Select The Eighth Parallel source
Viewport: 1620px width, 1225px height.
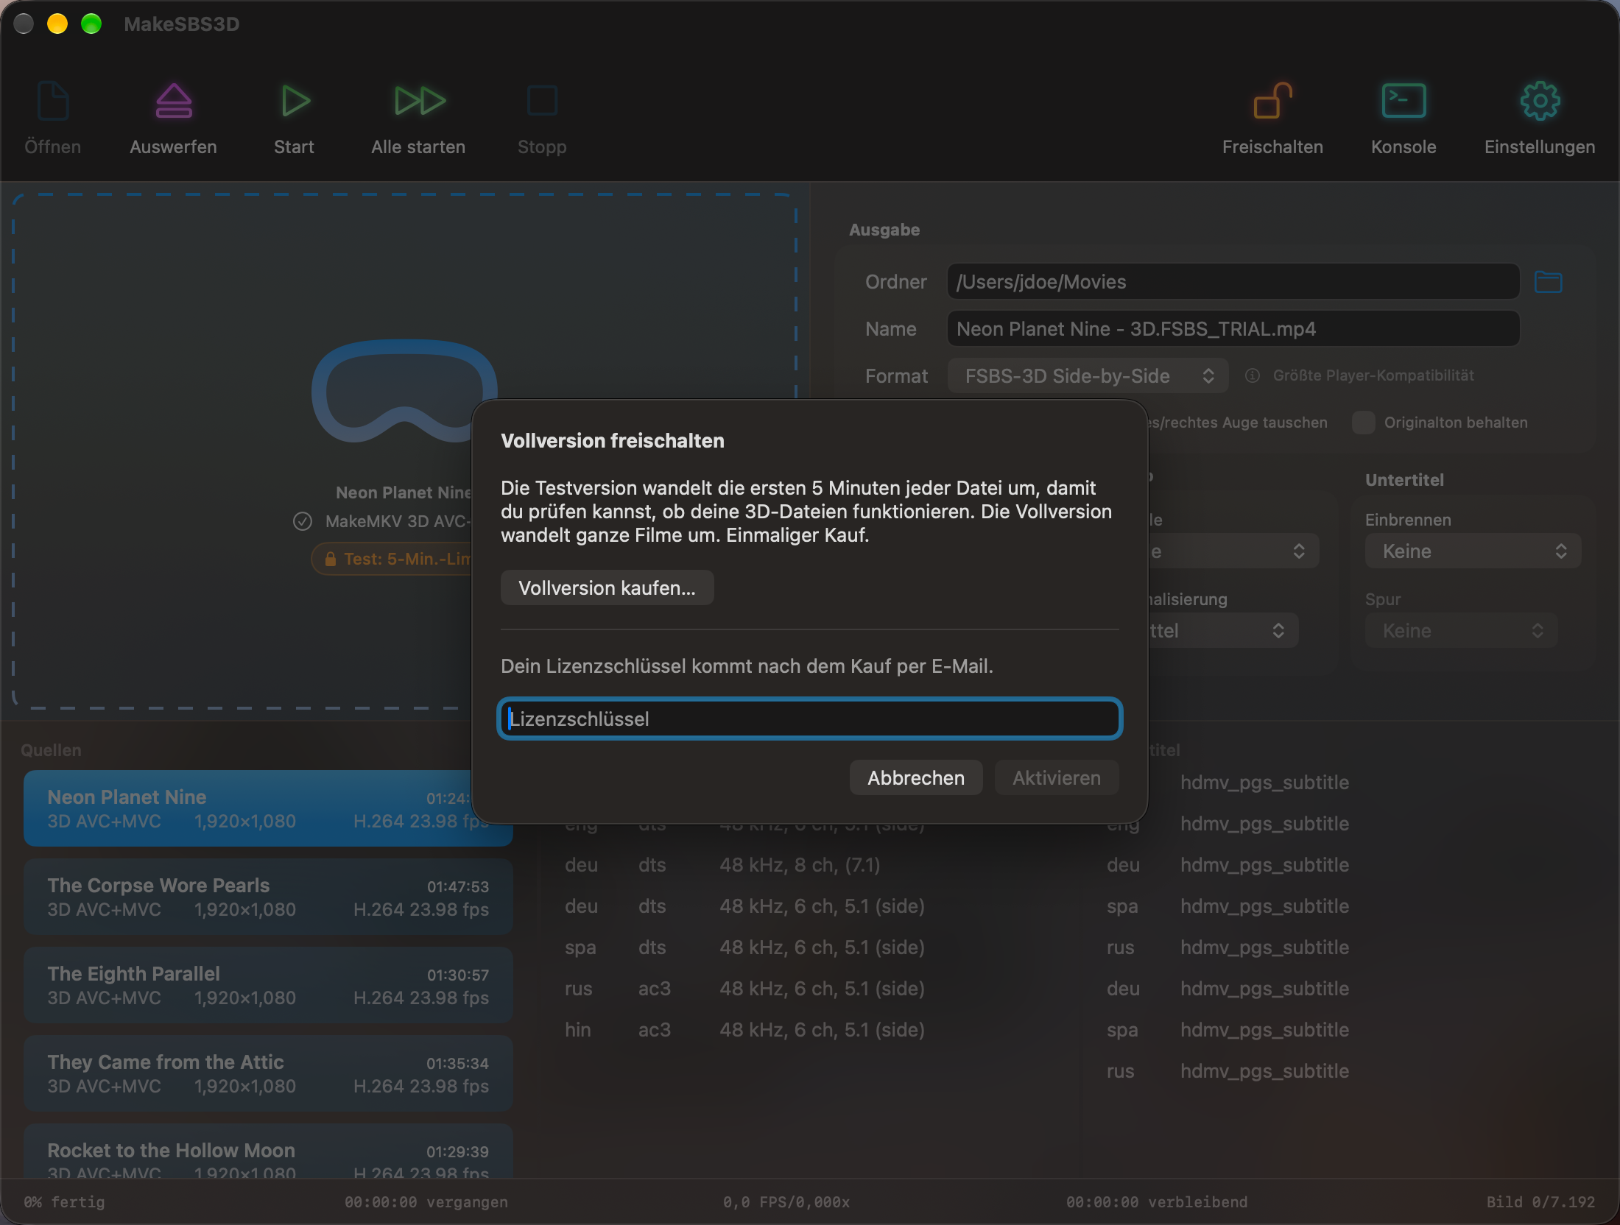[268, 985]
